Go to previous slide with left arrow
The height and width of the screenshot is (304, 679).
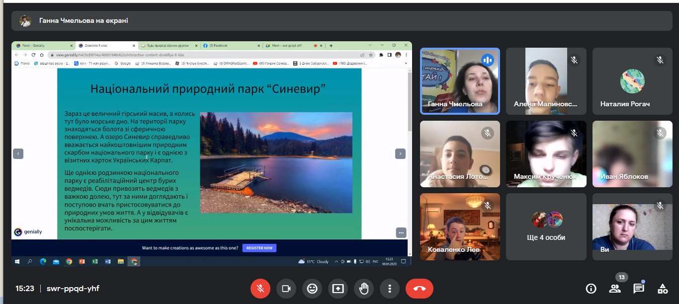tap(18, 154)
